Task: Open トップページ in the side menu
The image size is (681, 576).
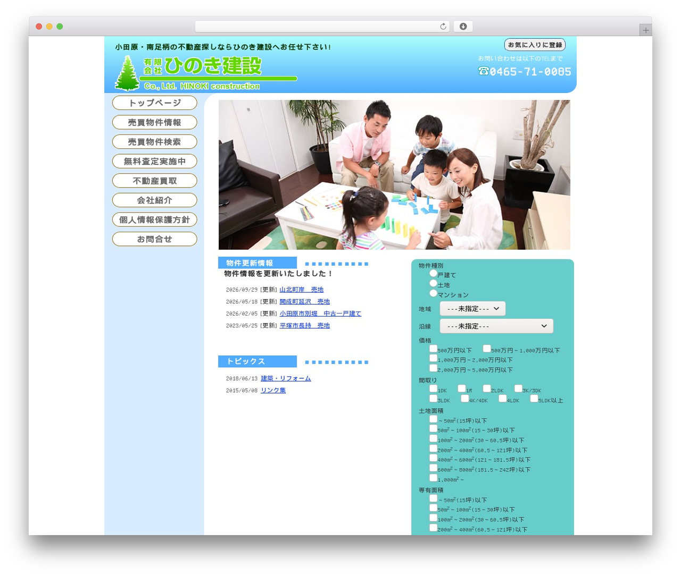Action: pyautogui.click(x=155, y=103)
